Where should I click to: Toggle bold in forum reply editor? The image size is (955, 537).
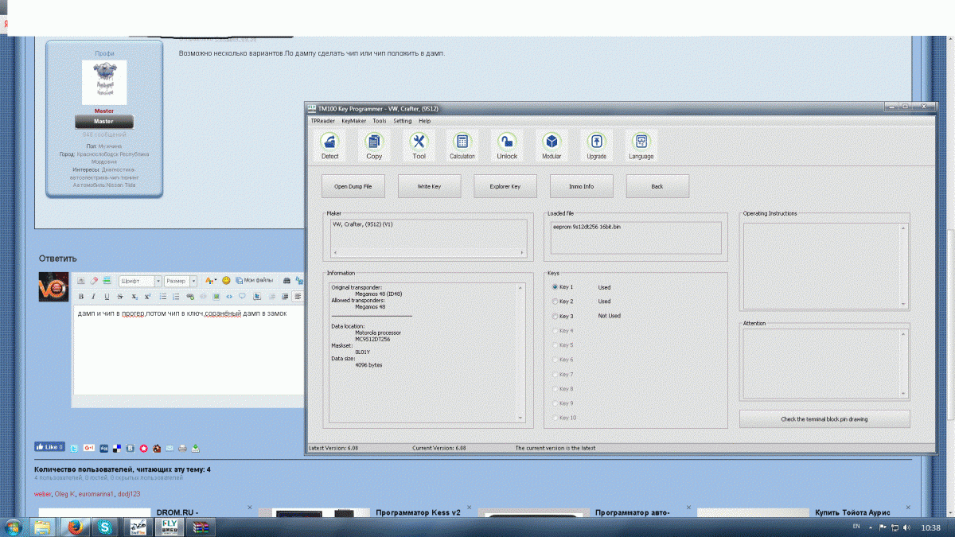point(81,296)
